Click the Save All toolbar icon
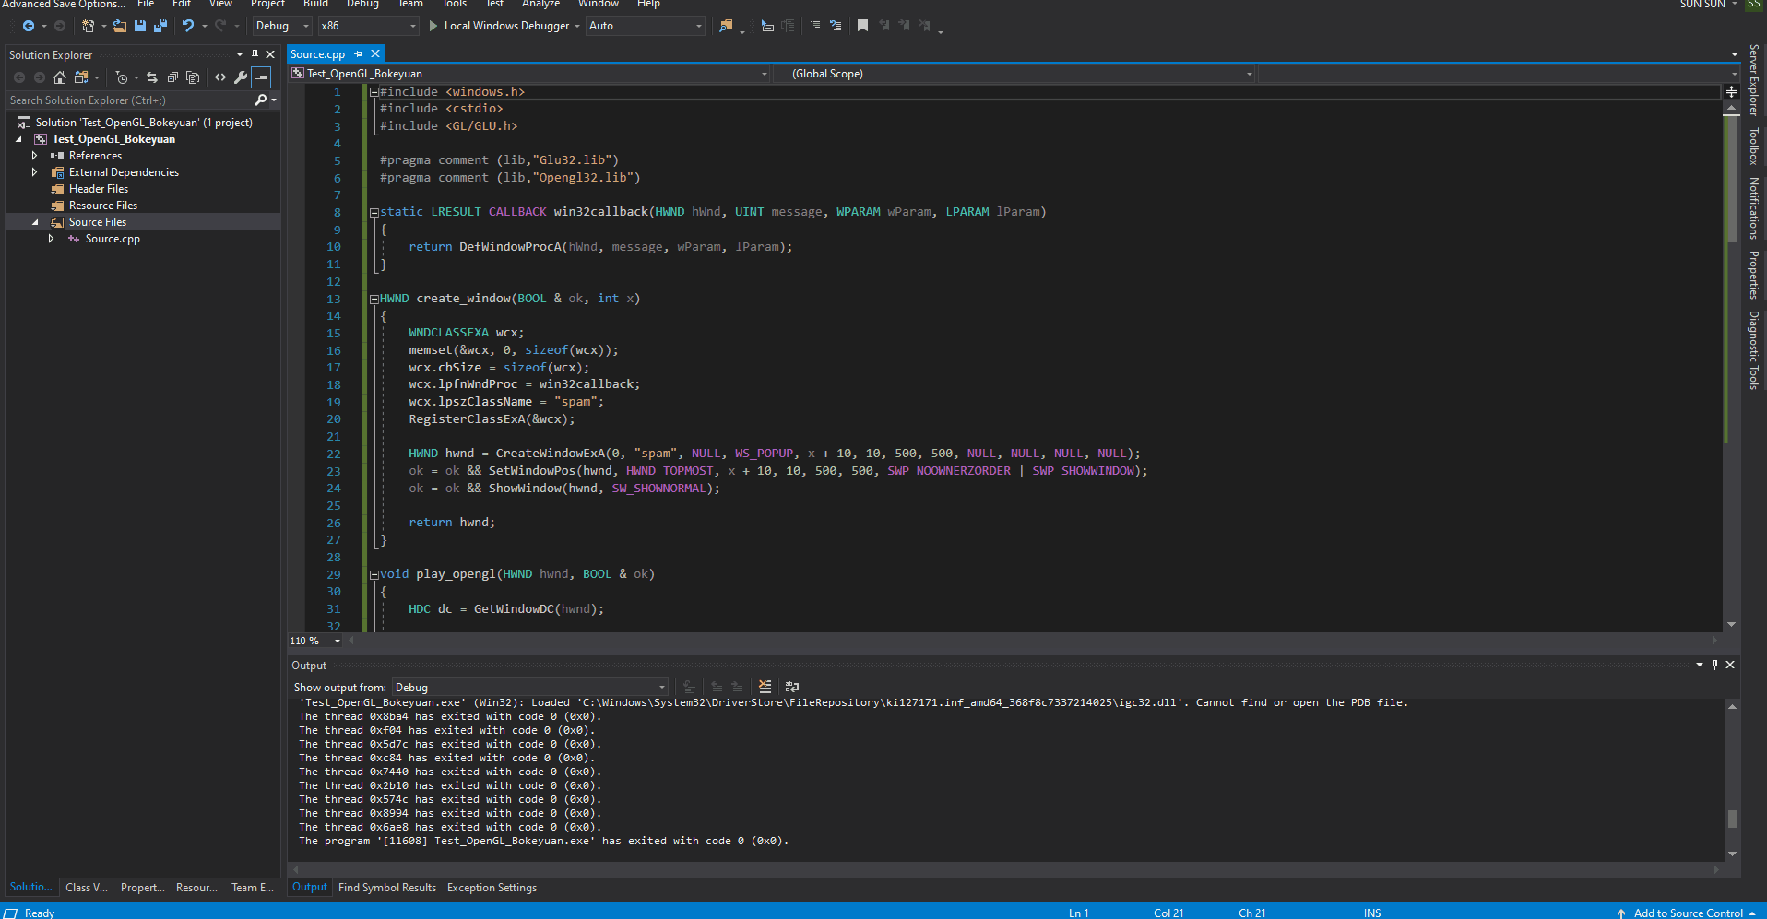Image resolution: width=1767 pixels, height=919 pixels. [x=160, y=26]
